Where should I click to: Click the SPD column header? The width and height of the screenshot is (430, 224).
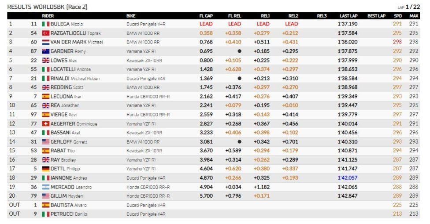point(398,16)
